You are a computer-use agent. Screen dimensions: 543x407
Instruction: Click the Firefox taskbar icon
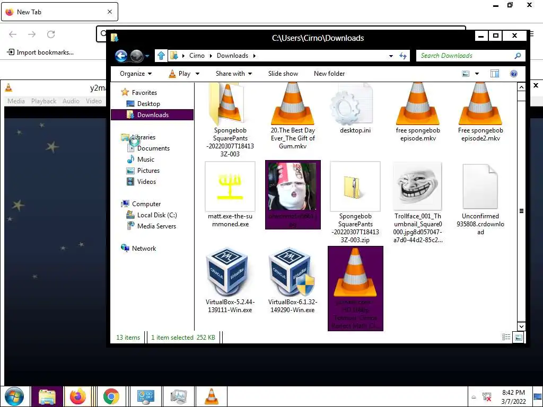pyautogui.click(x=78, y=396)
